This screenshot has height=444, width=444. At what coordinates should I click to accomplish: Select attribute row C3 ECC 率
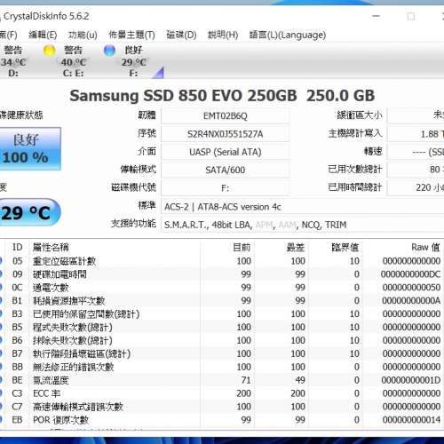222,393
